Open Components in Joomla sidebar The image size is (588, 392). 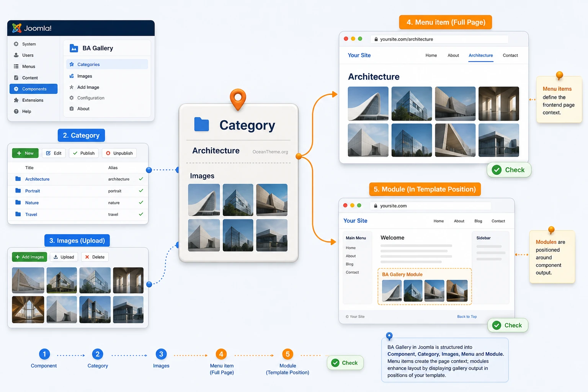34,89
